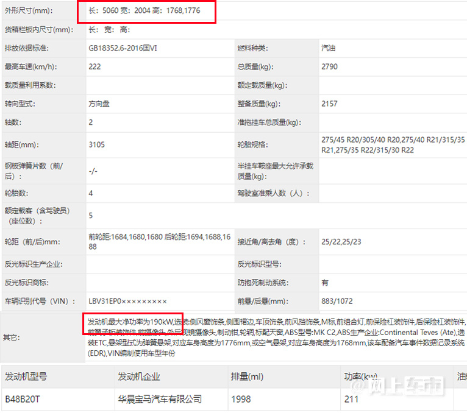Image resolution: width=467 pixels, height=413 pixels.
Task: Click top speed value '222'
Action: point(94,66)
